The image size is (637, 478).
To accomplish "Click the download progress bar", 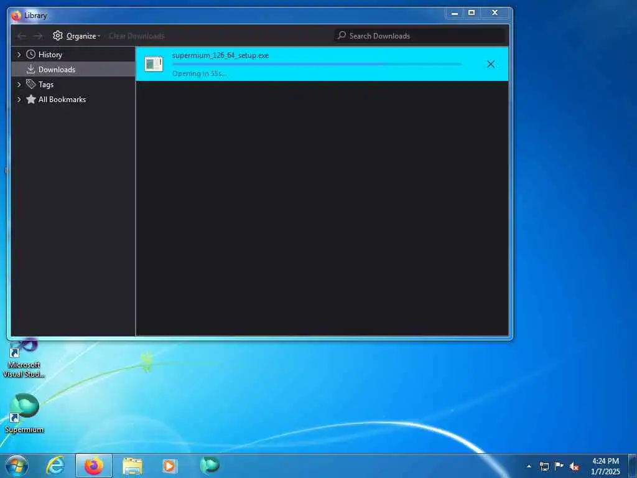I will [x=317, y=64].
